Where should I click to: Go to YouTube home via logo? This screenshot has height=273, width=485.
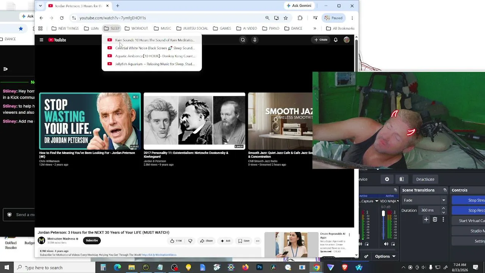[57, 40]
